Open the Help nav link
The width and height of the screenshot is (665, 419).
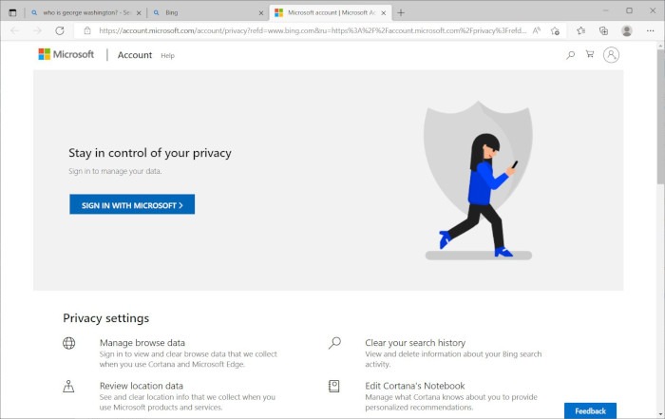point(167,55)
